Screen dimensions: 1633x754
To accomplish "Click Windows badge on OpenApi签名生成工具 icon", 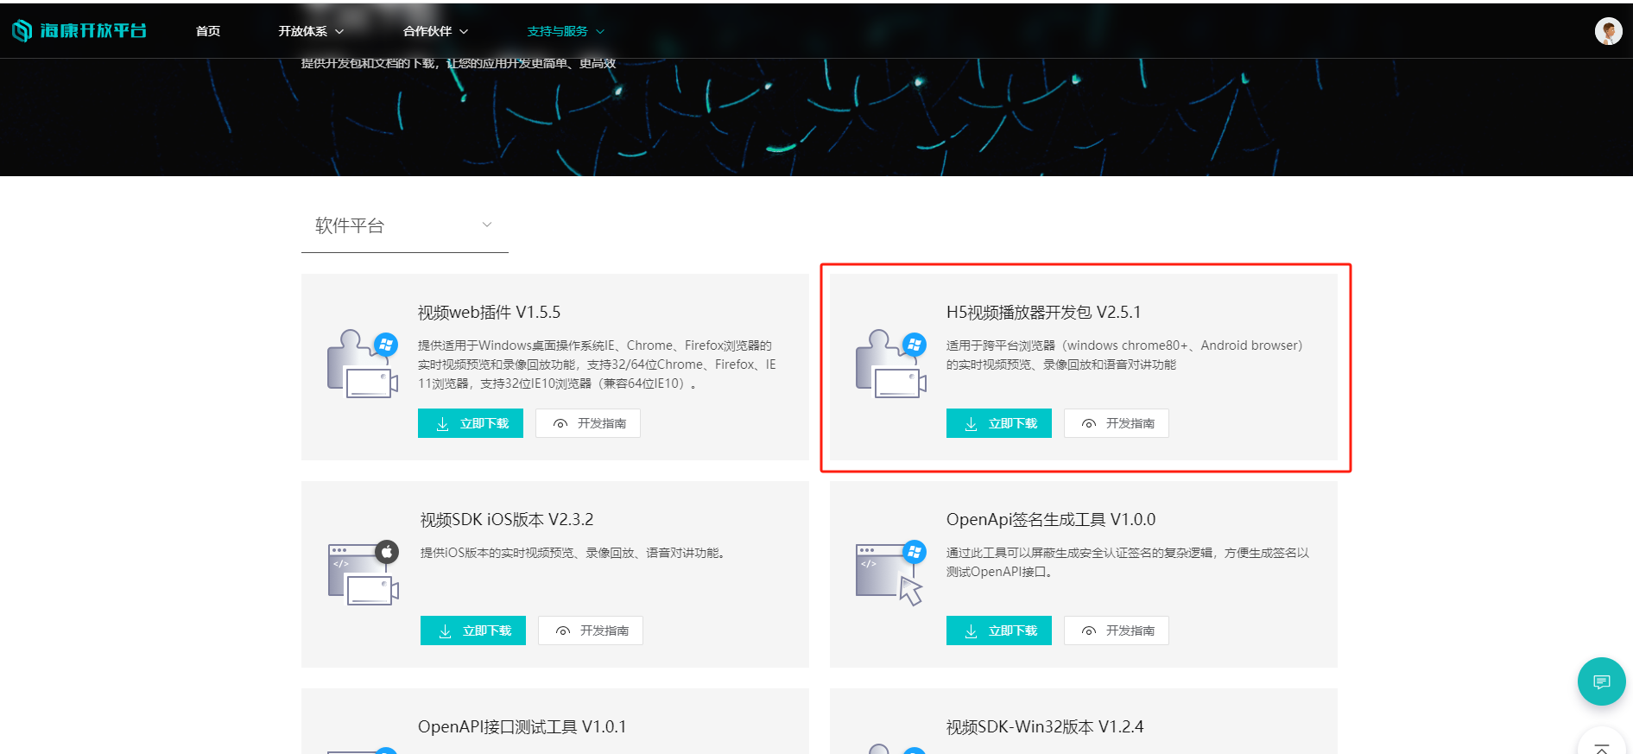I will (x=915, y=552).
